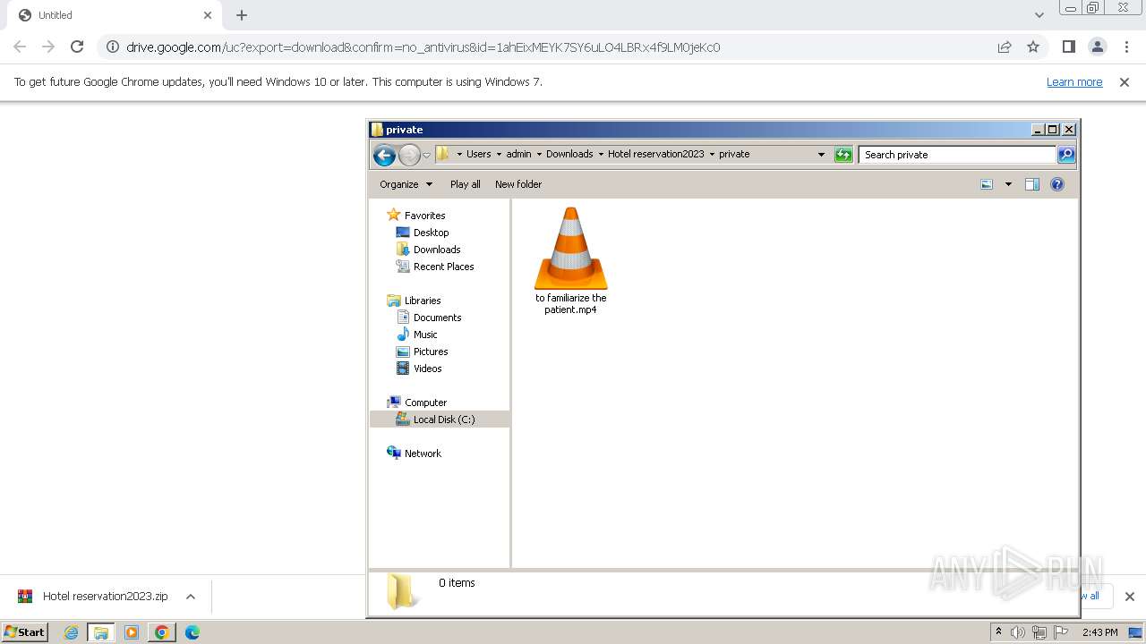Open Recent Places in the navigation pane
This screenshot has width=1146, height=644.
tap(443, 267)
